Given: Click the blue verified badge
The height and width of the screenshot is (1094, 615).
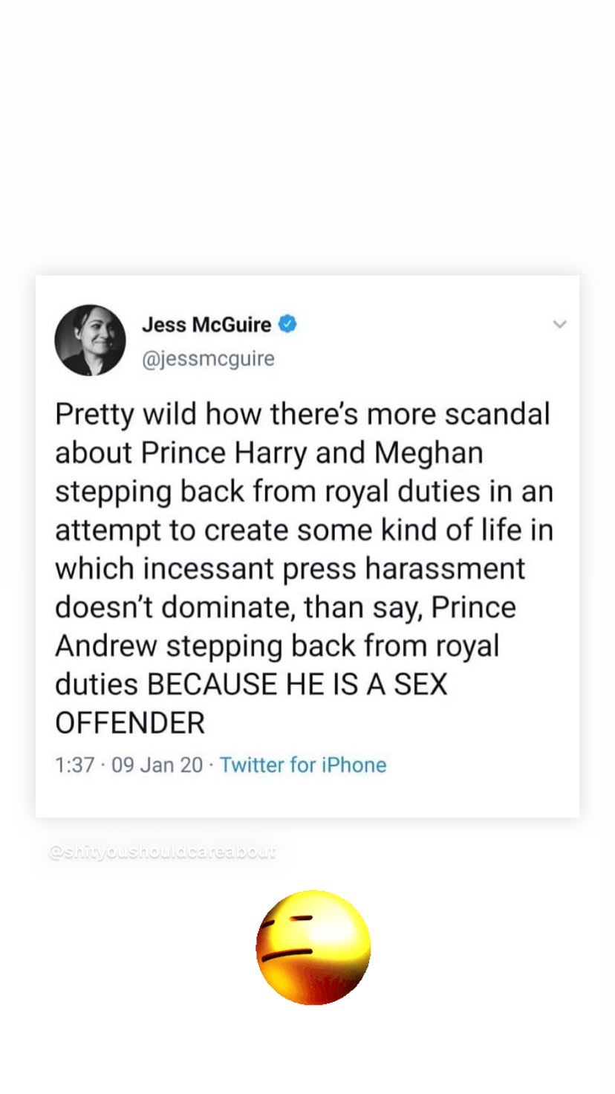Looking at the screenshot, I should (x=287, y=324).
